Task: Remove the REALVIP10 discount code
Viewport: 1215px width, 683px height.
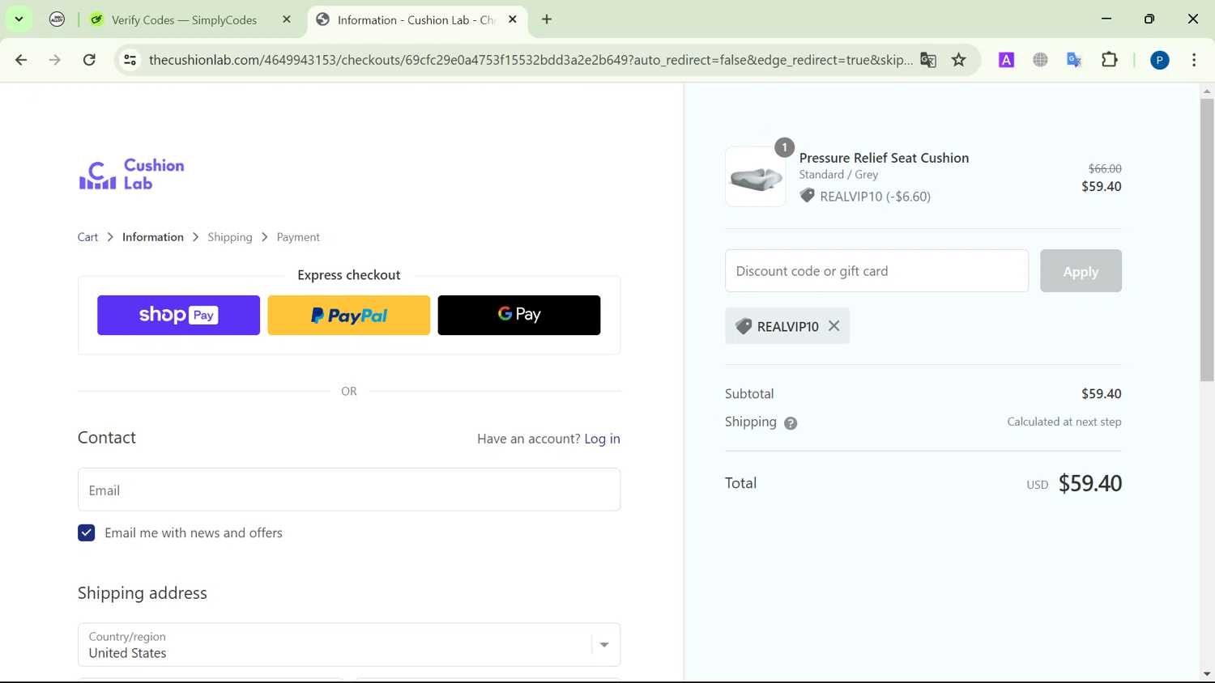Action: coord(833,326)
